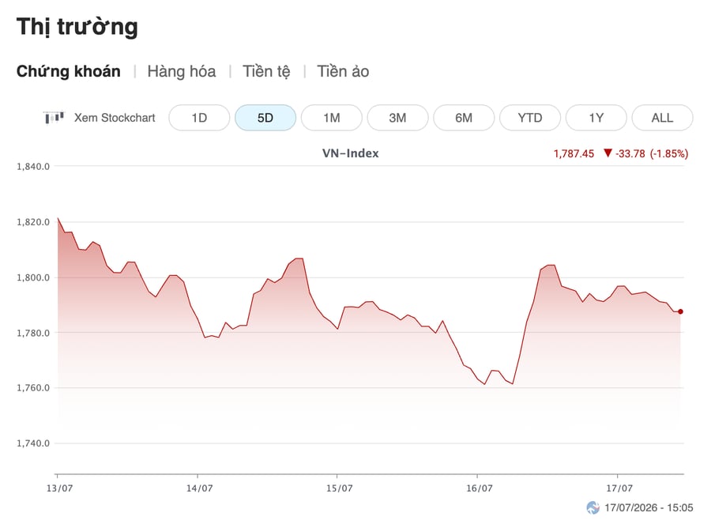Image resolution: width=711 pixels, height=528 pixels.
Task: Click the 1,820.0 y-axis label
Action: tap(33, 222)
